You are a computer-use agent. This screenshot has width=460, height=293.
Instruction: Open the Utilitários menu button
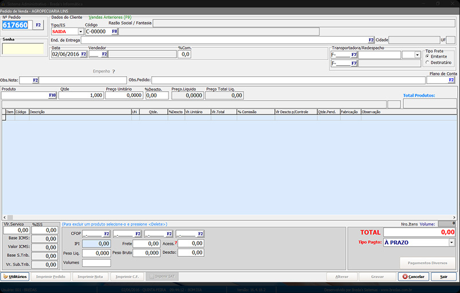[x=15, y=276]
